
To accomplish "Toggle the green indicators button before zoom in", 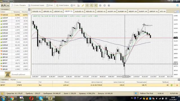I will (96, 5).
